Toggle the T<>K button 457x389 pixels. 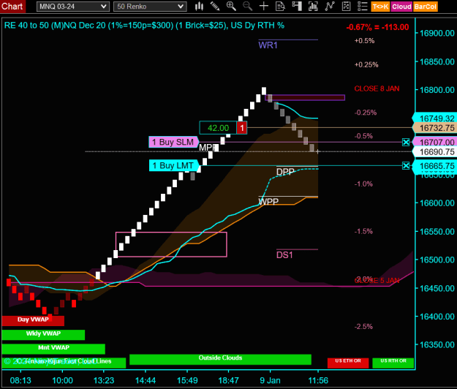[x=380, y=7]
